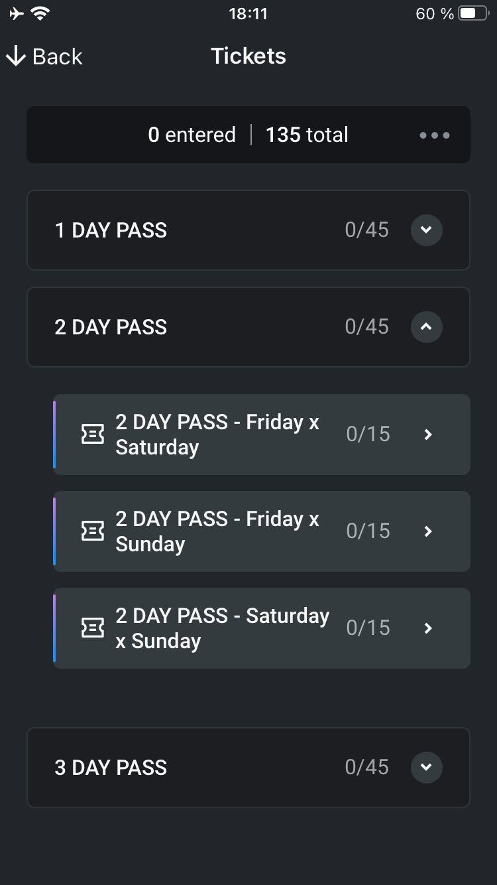Click ticket icon for Friday x Sunday pass
The width and height of the screenshot is (497, 885).
92,531
